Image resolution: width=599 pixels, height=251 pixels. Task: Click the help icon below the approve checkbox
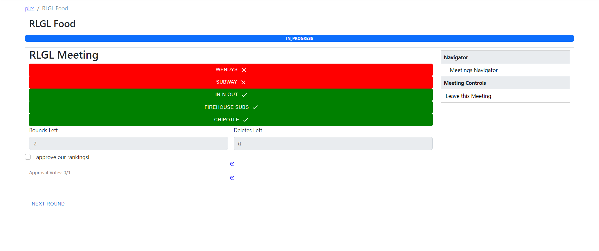coord(232,164)
